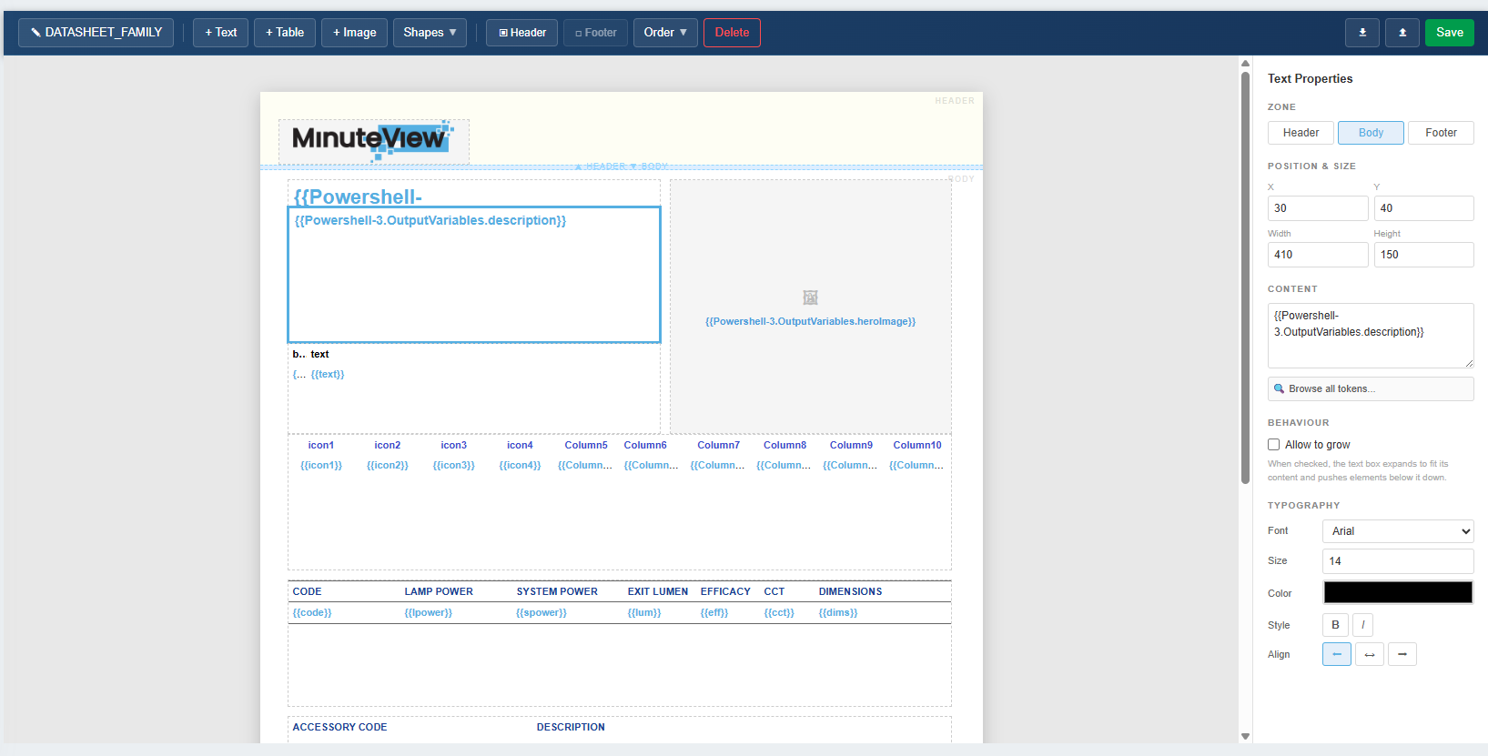This screenshot has width=1488, height=756.
Task: Click the {{text}} token cell
Action: pyautogui.click(x=328, y=374)
